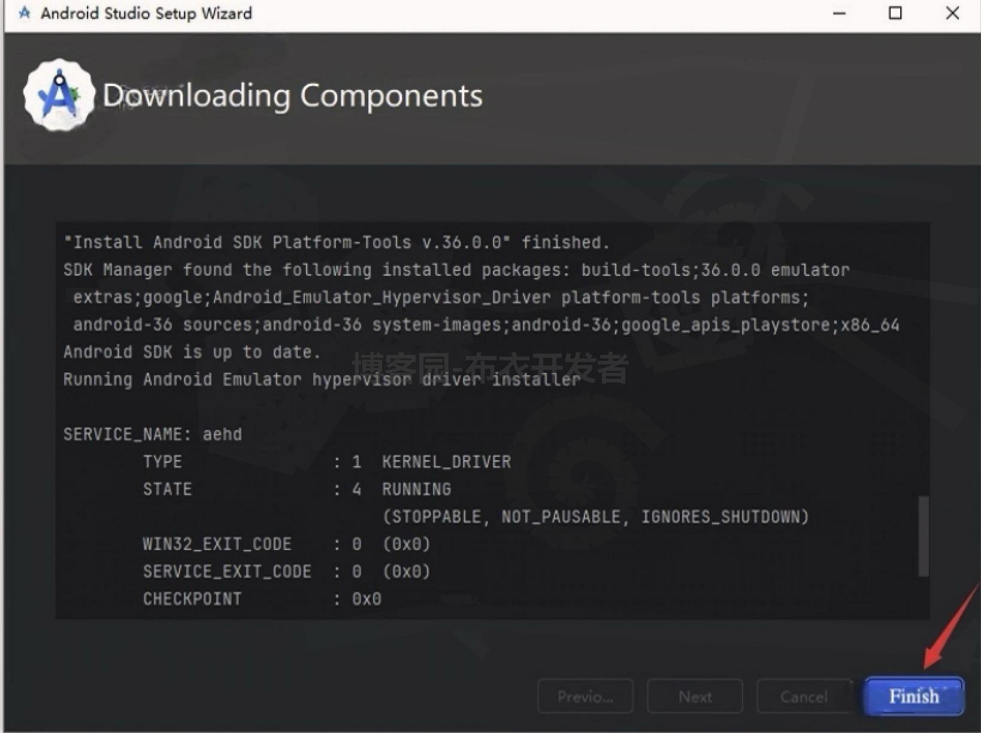Click the TYPE label in the log

click(162, 461)
